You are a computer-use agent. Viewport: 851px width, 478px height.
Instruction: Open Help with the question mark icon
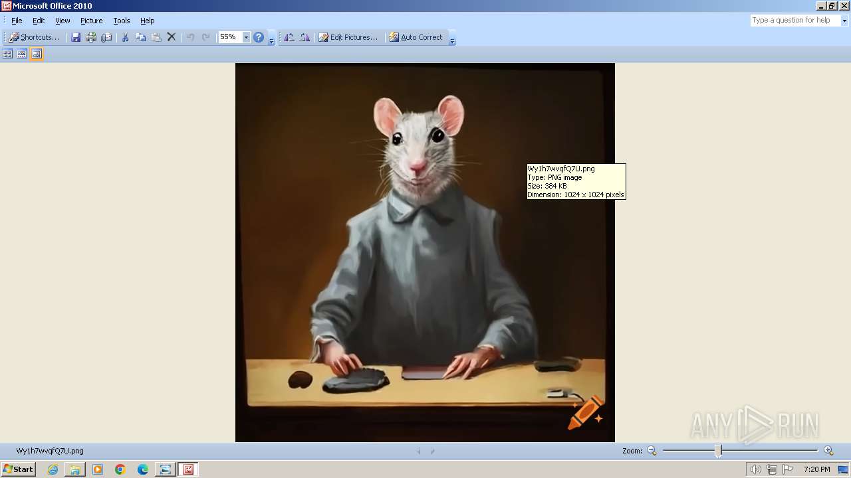pos(259,37)
